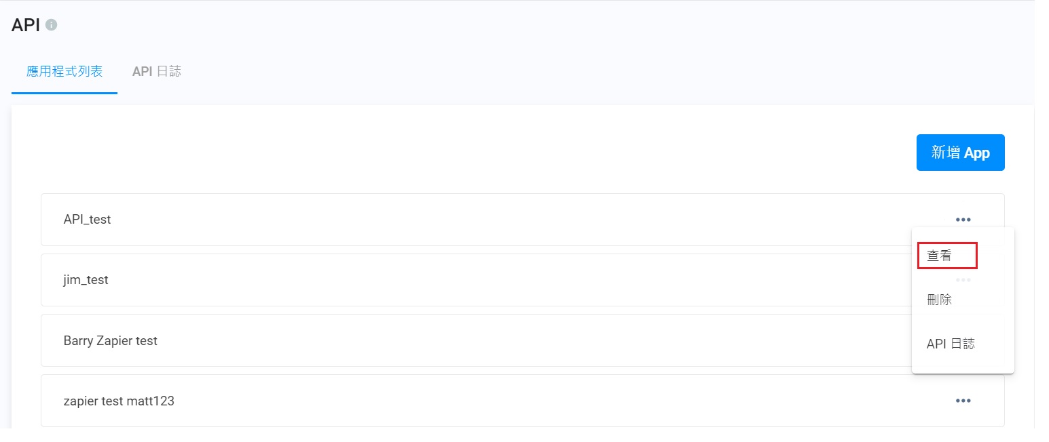The image size is (1049, 442).
Task: Switch to the 應用程式列表 tab
Action: [x=65, y=71]
